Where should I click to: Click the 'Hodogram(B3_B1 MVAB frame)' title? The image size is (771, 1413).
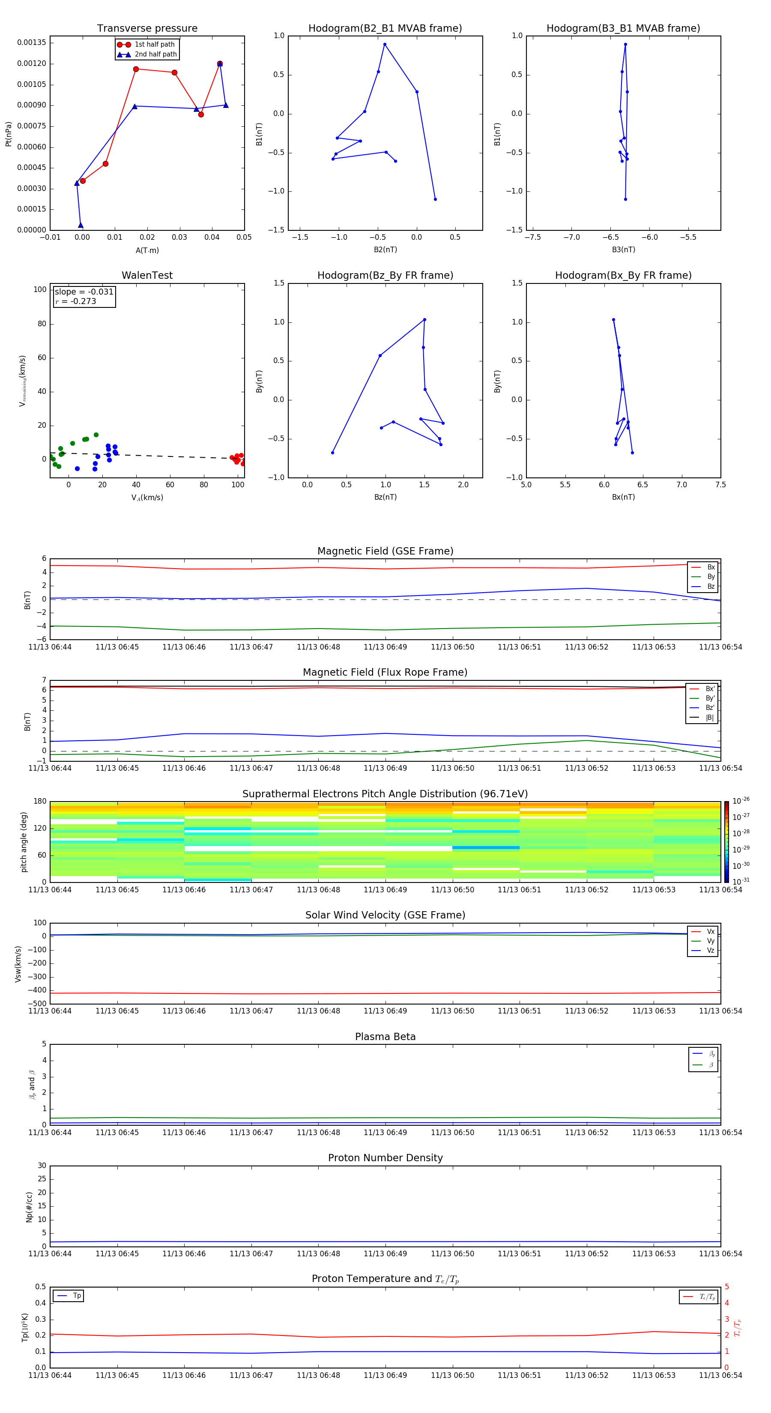coord(623,29)
